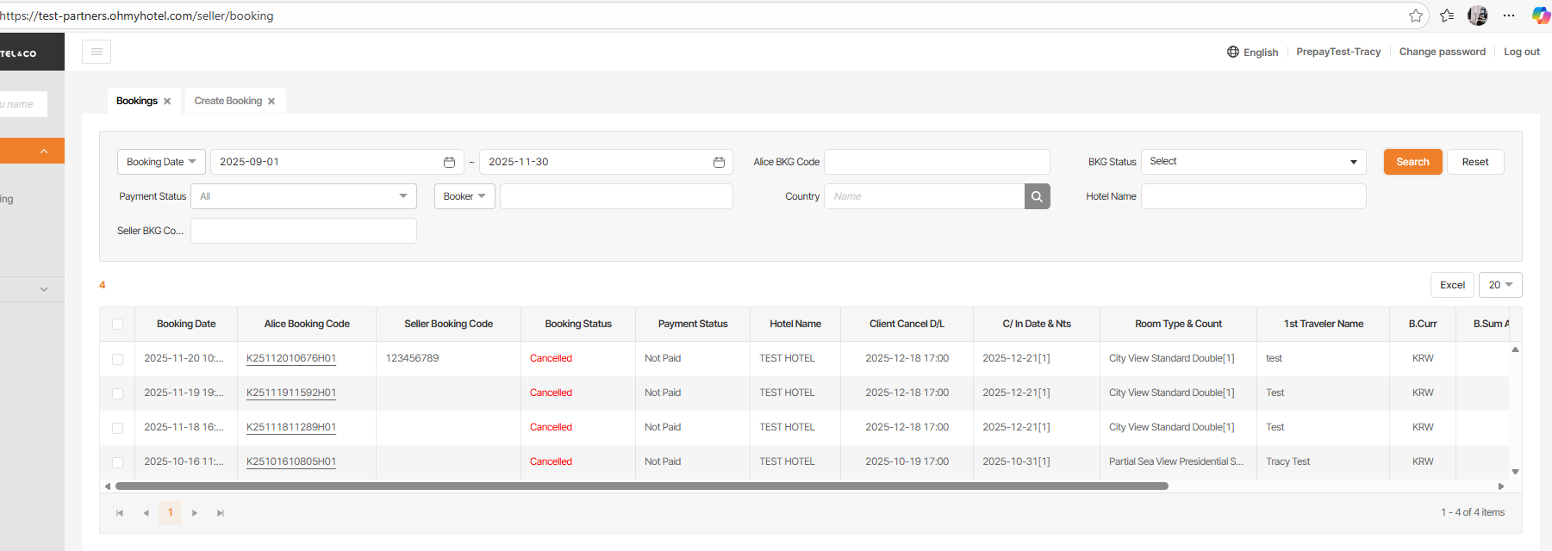Click the globe language icon
The image size is (1552, 551).
tap(1233, 52)
